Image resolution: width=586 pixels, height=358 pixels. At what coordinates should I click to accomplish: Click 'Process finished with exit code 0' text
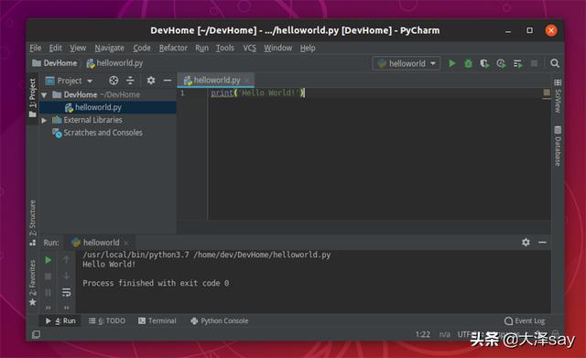(x=156, y=283)
